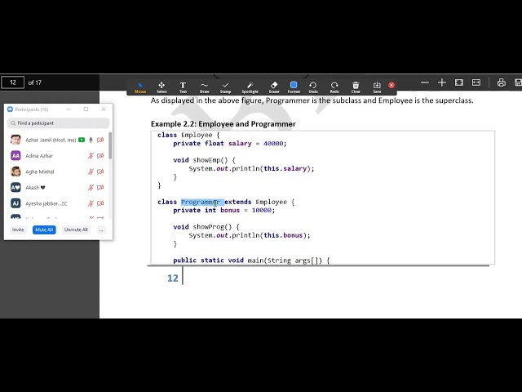Select the Eraser tool
This screenshot has width=522, height=392.
273,86
